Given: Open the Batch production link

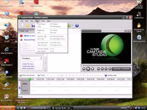Looking at the screenshot, I should tap(28, 68).
